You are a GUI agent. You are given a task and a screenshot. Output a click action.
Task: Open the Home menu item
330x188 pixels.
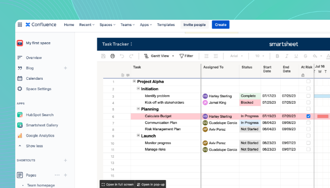pyautogui.click(x=69, y=25)
